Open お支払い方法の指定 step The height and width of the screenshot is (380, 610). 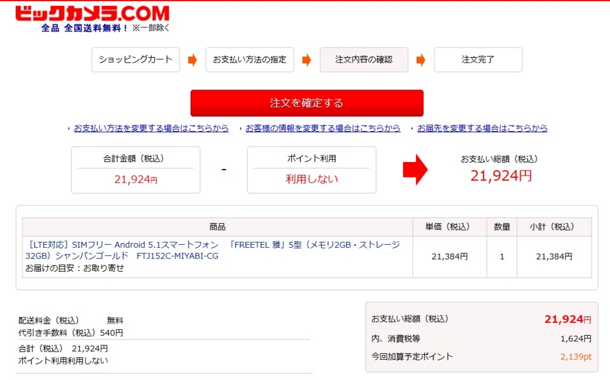tap(250, 60)
